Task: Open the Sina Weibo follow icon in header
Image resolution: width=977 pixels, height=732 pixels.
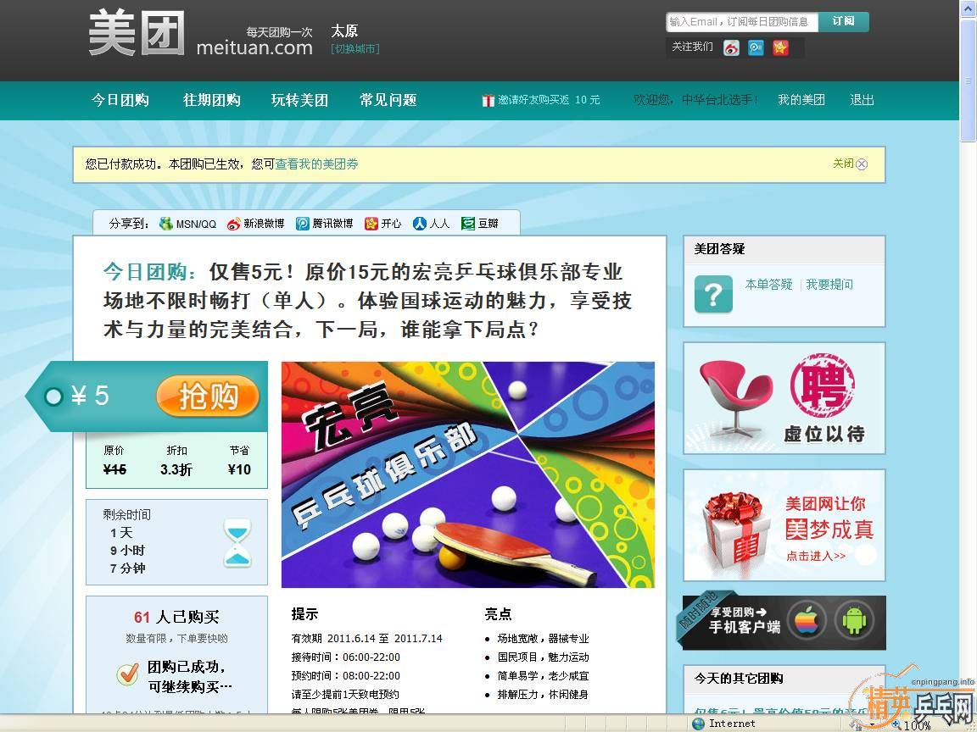Action: point(732,47)
